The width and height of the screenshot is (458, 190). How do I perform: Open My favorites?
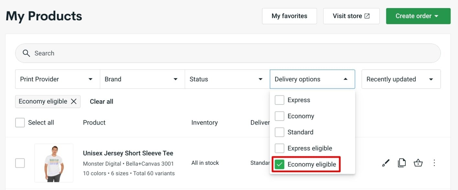[289, 16]
